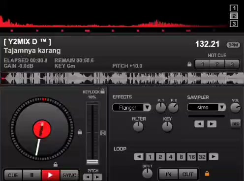The image size is (244, 181).
Task: Click the gray detailed waveform strip
Action: 122,78
